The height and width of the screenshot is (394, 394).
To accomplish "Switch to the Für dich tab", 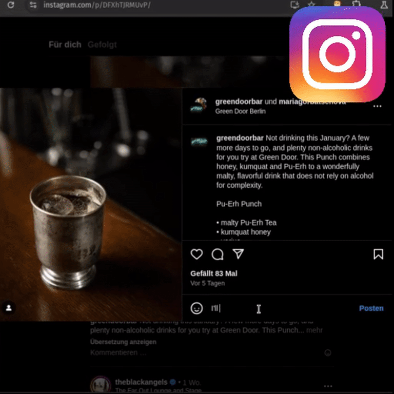I will [x=65, y=45].
